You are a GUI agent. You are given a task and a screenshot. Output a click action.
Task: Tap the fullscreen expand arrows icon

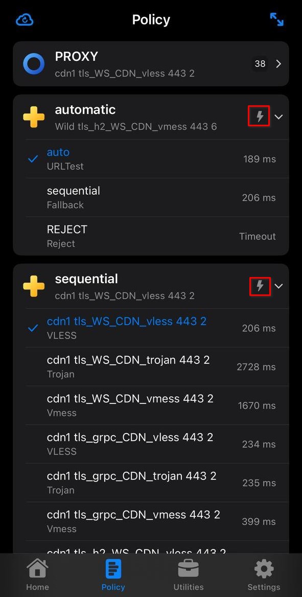tap(276, 19)
